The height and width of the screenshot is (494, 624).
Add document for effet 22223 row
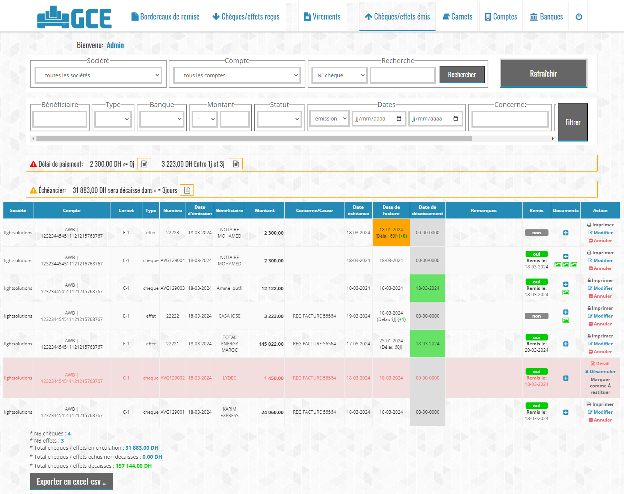tap(565, 233)
